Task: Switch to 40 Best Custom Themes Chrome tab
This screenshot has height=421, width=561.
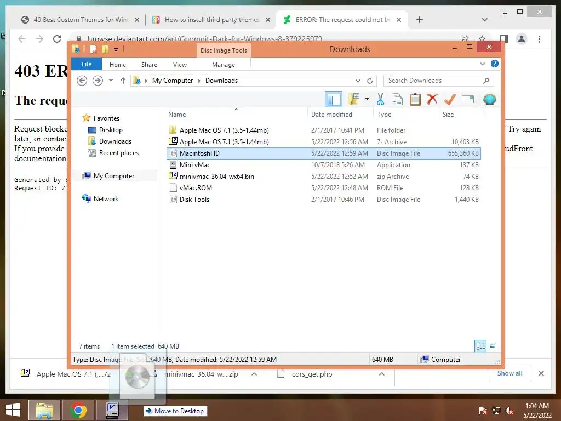Action: [x=80, y=20]
